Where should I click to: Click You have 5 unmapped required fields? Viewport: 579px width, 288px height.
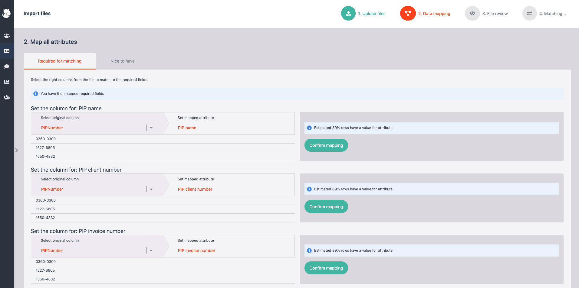pos(72,94)
